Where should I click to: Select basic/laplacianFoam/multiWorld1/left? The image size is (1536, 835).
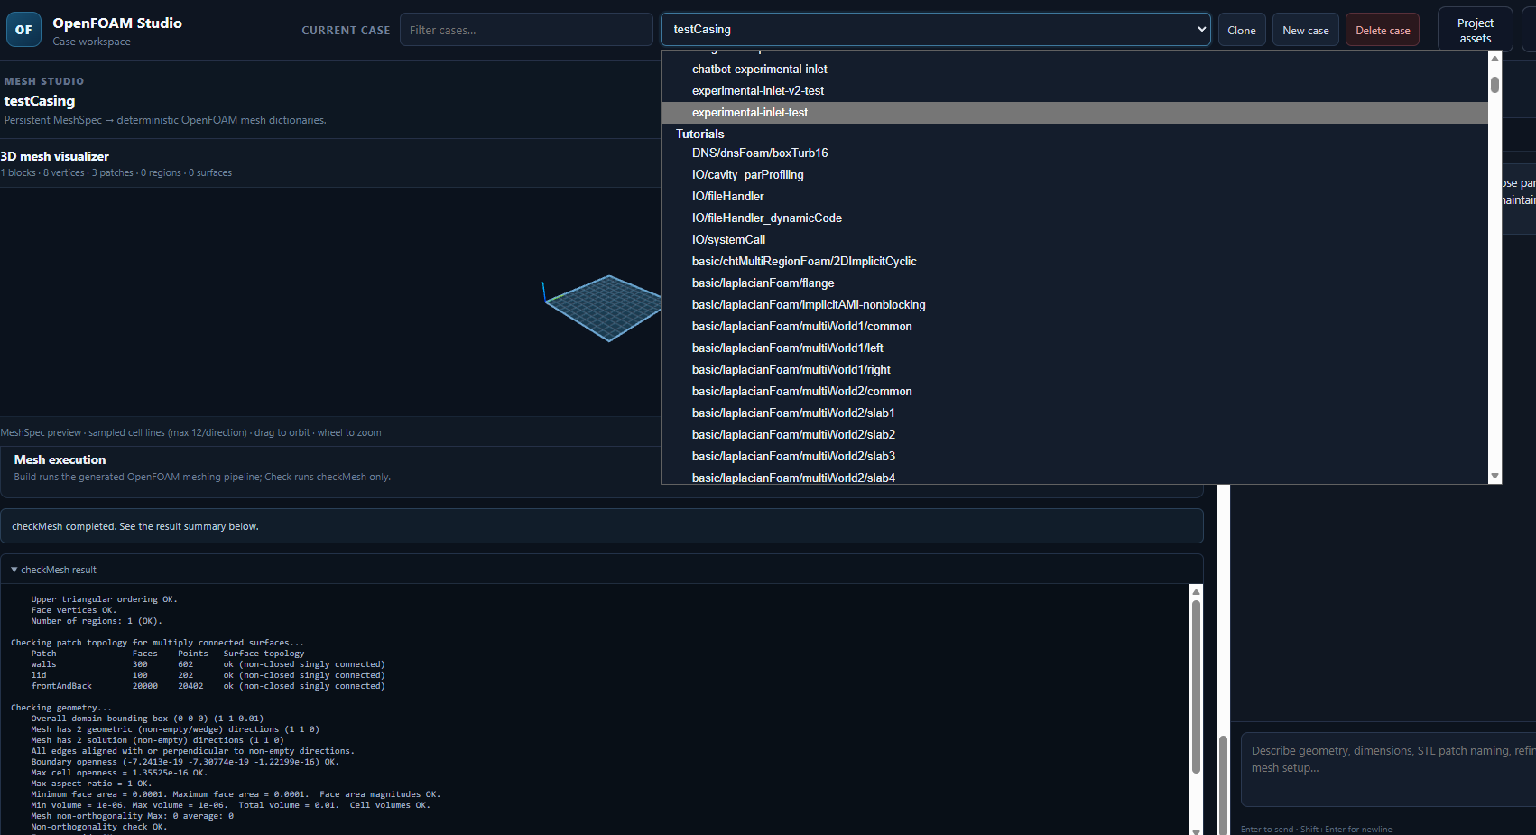point(1074,348)
